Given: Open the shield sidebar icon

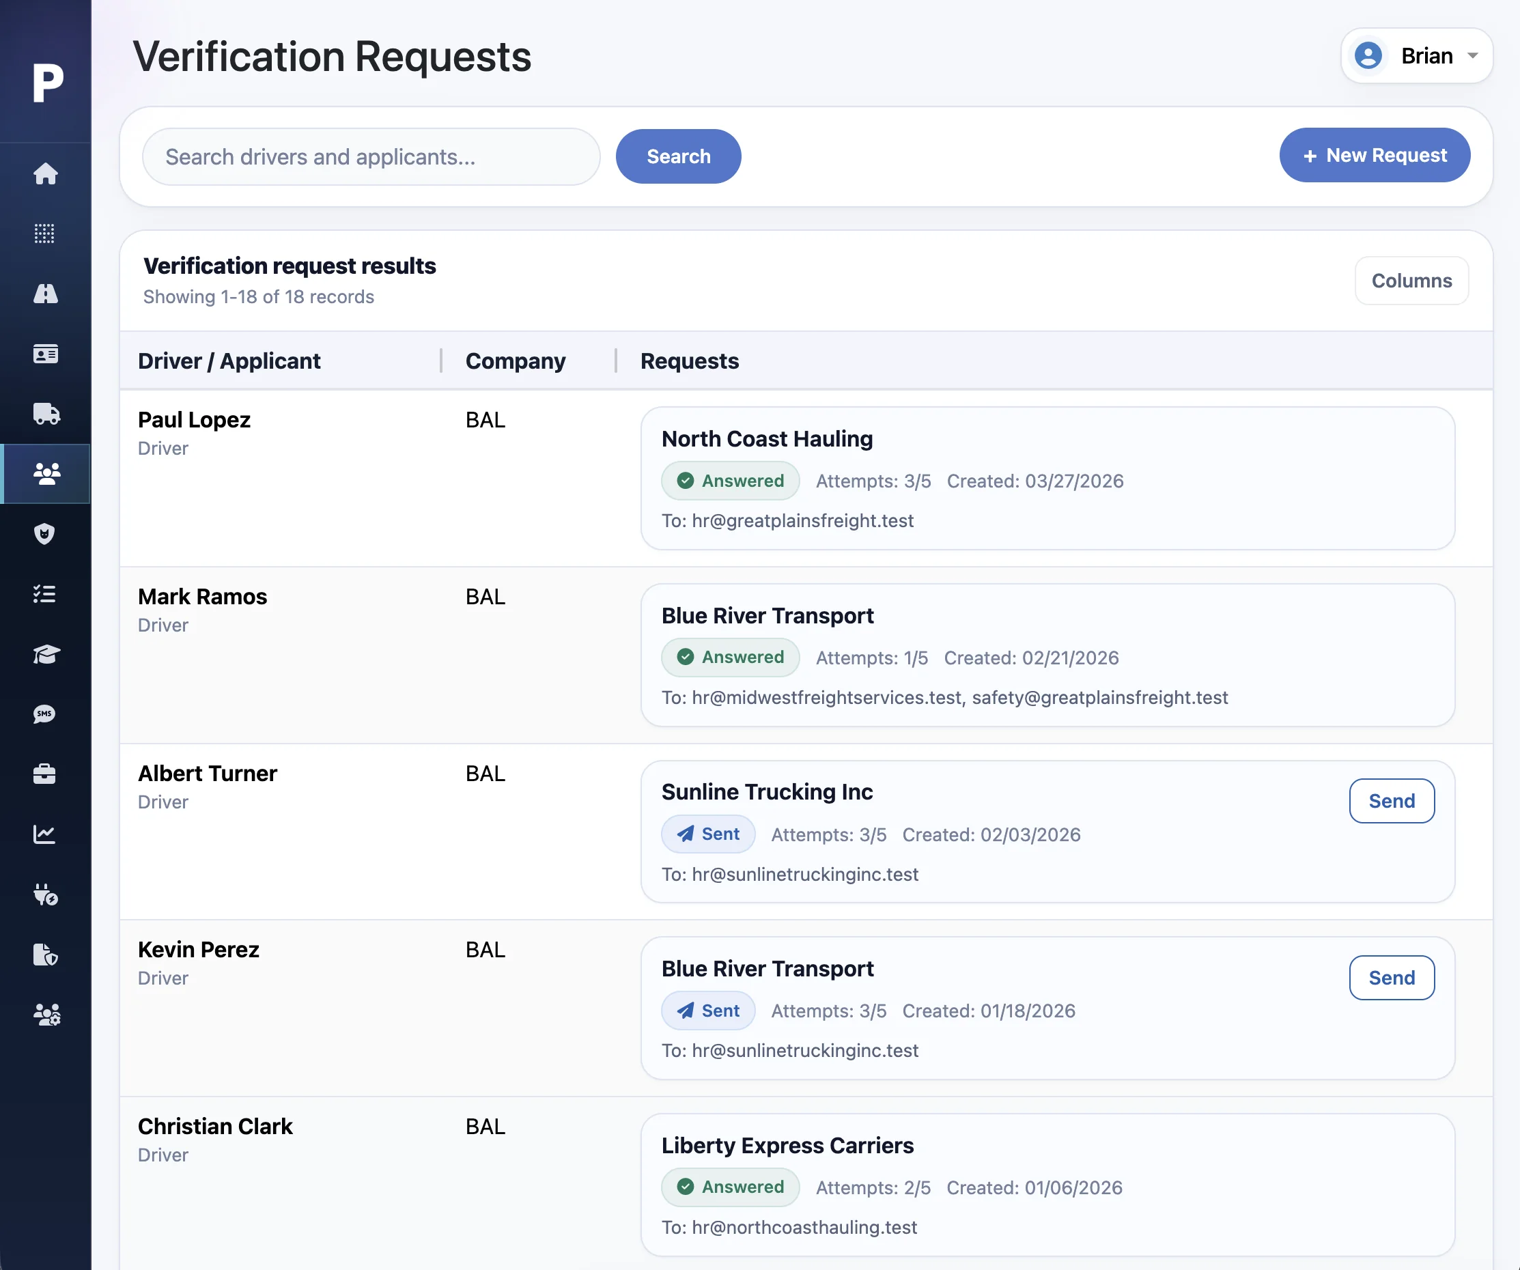Looking at the screenshot, I should click(46, 534).
